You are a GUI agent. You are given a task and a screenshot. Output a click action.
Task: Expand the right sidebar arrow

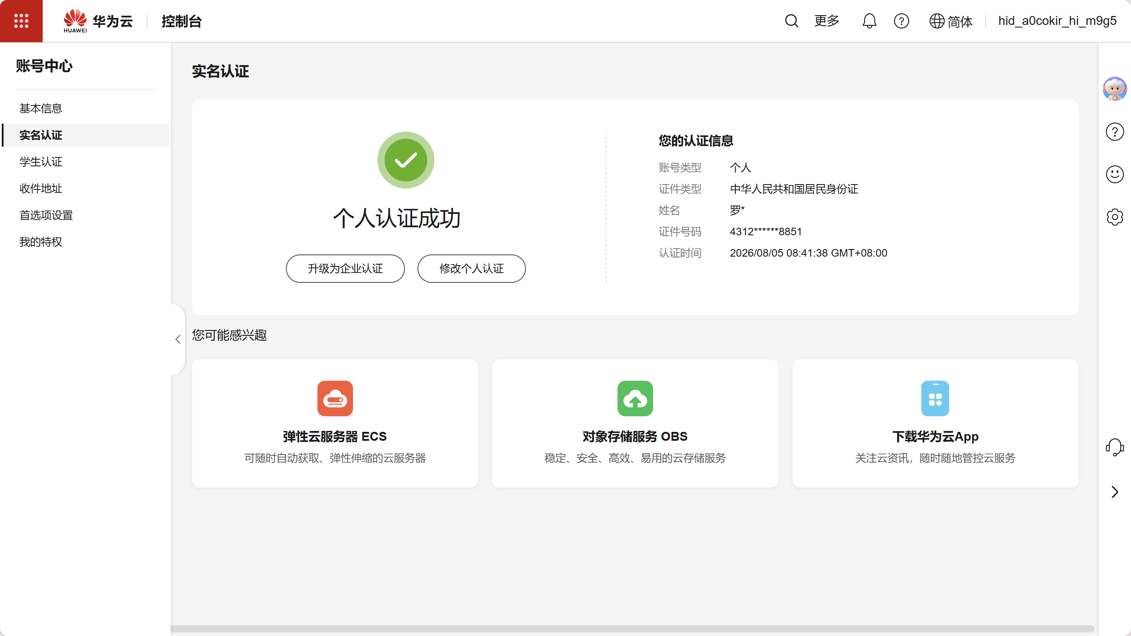tap(1115, 492)
